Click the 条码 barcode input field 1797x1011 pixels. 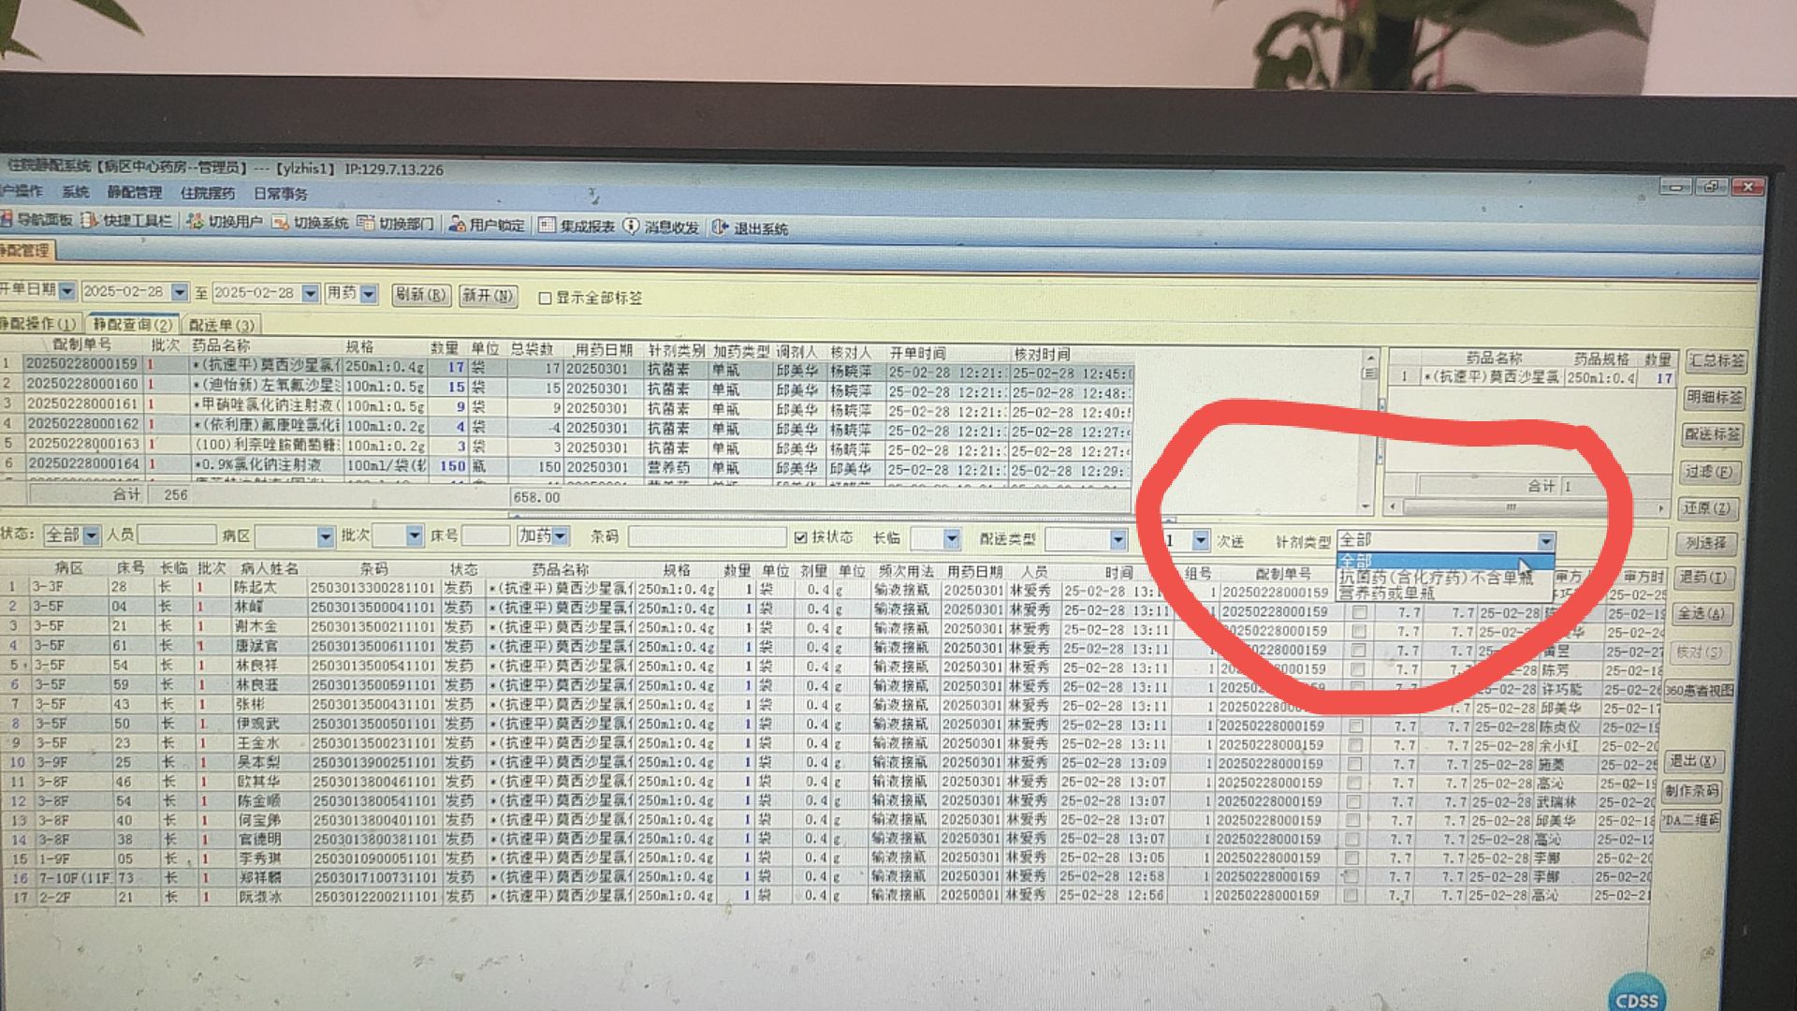click(707, 537)
